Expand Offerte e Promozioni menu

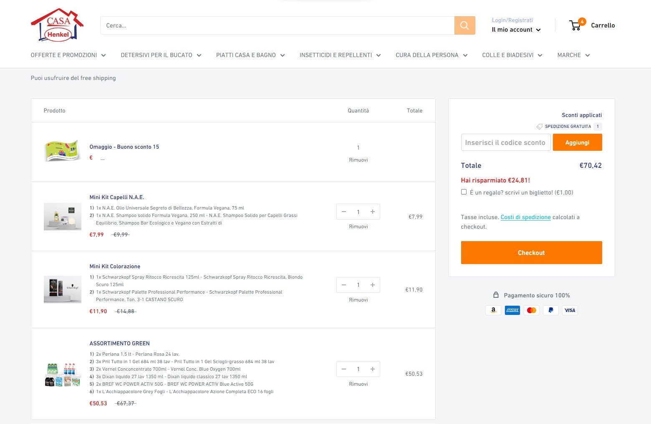click(x=68, y=55)
